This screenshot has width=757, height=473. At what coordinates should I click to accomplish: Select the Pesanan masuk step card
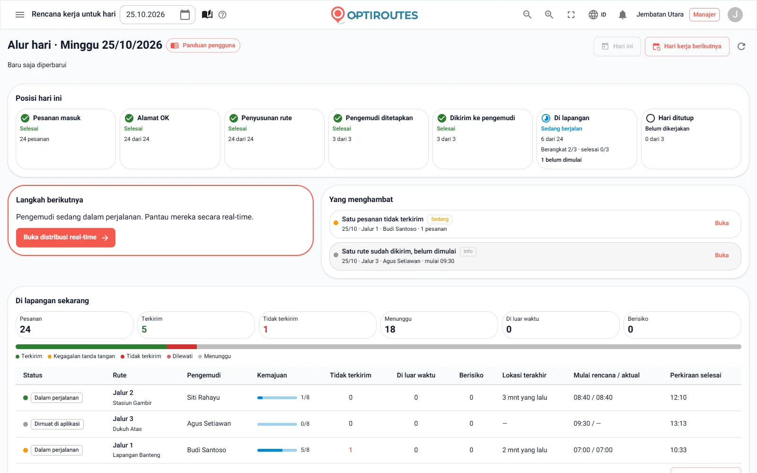click(x=66, y=139)
